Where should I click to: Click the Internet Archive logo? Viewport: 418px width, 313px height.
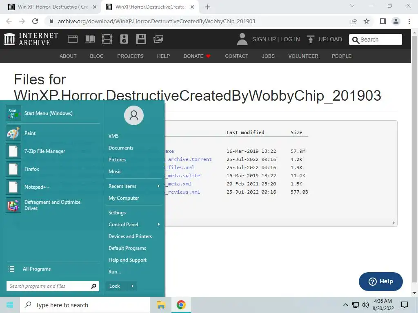(31, 39)
